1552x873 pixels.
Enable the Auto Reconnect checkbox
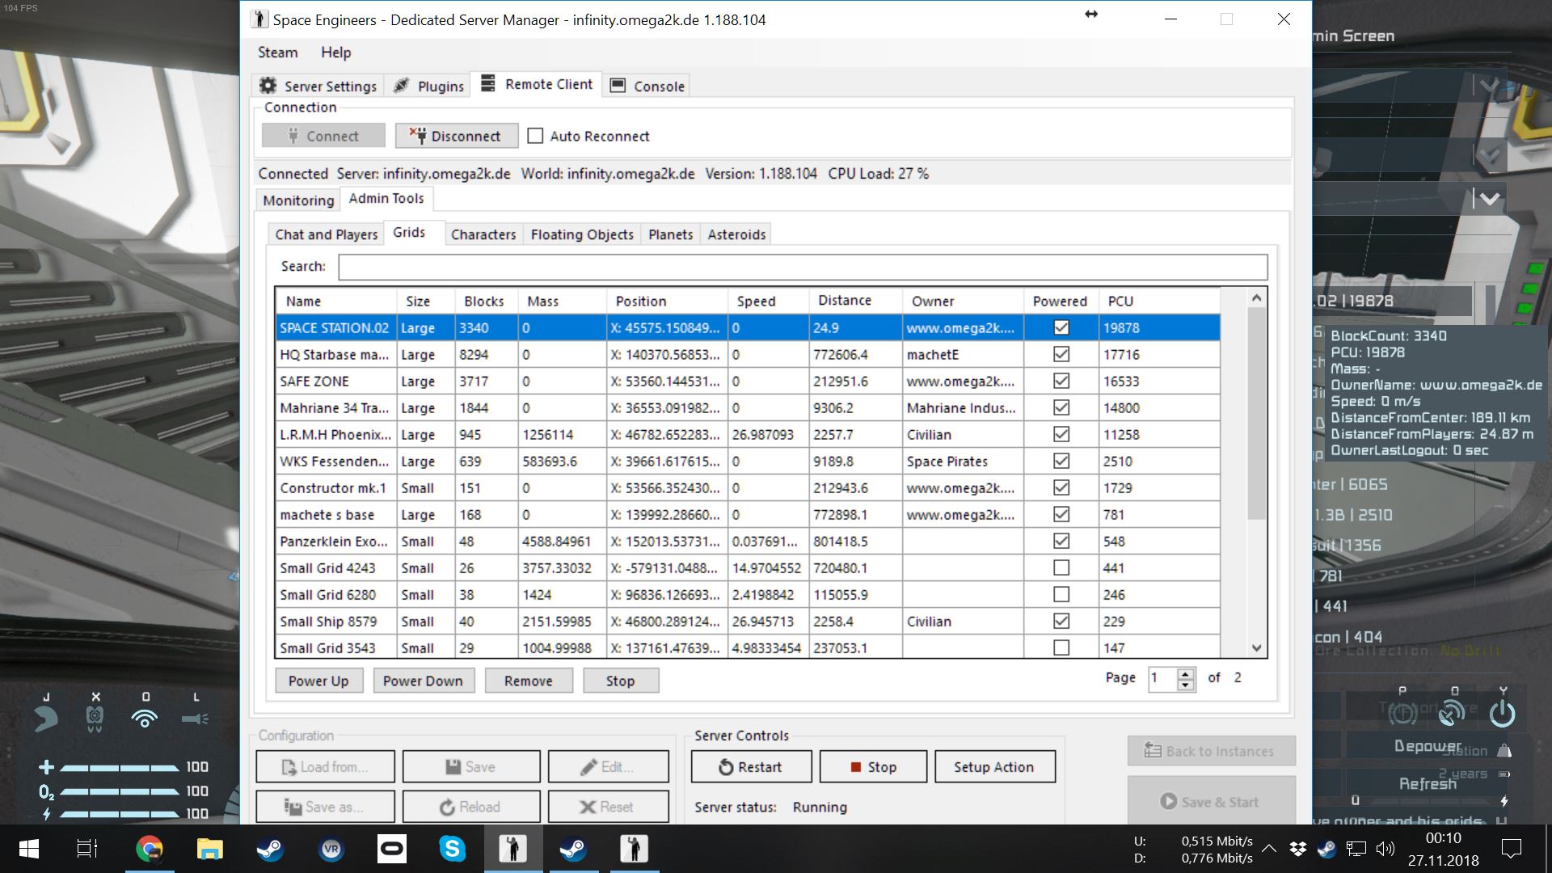pos(535,136)
